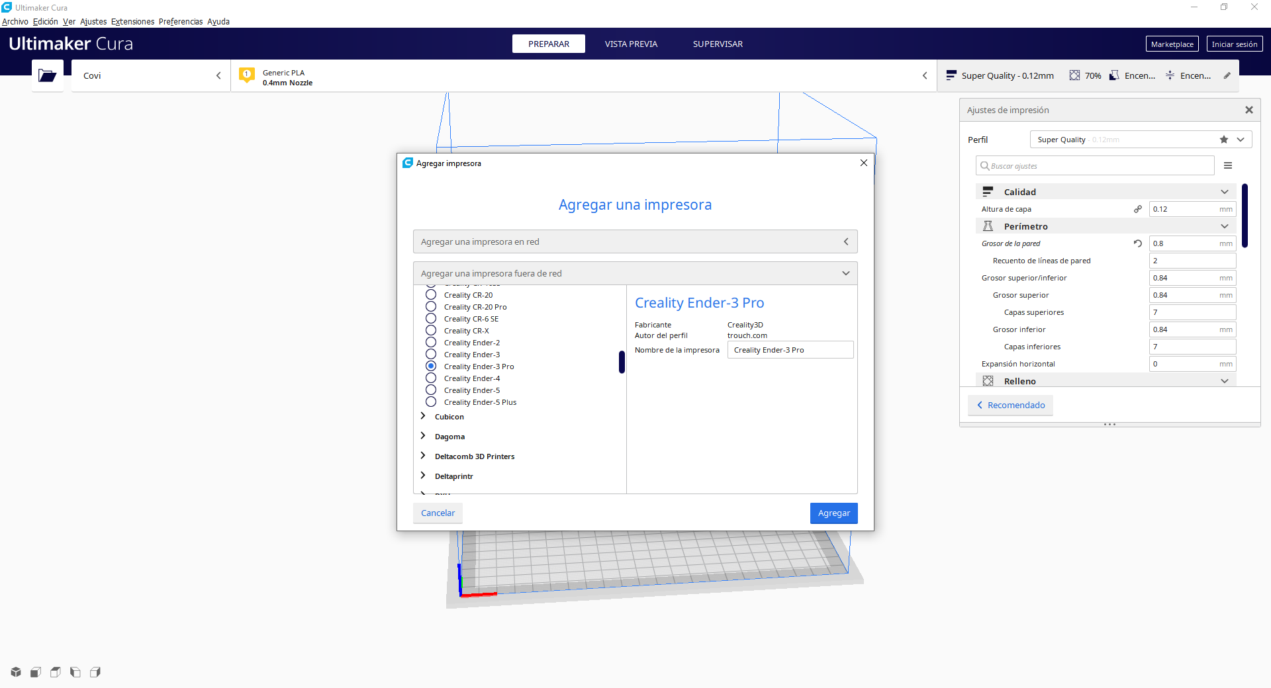This screenshot has width=1271, height=688.
Task: Click the Iniciar sesión button
Action: (x=1235, y=44)
